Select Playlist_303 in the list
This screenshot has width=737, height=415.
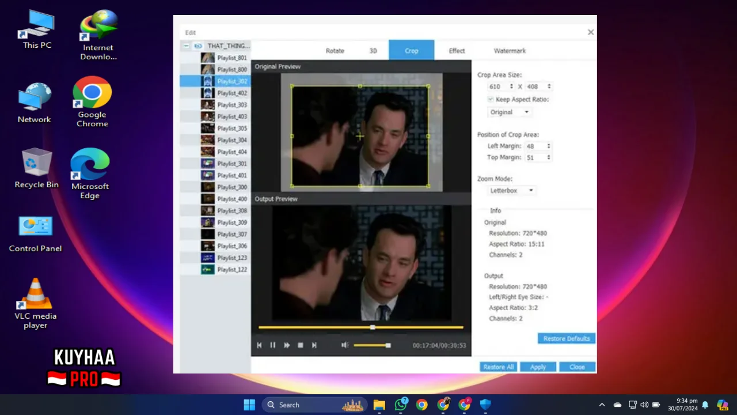pyautogui.click(x=215, y=105)
